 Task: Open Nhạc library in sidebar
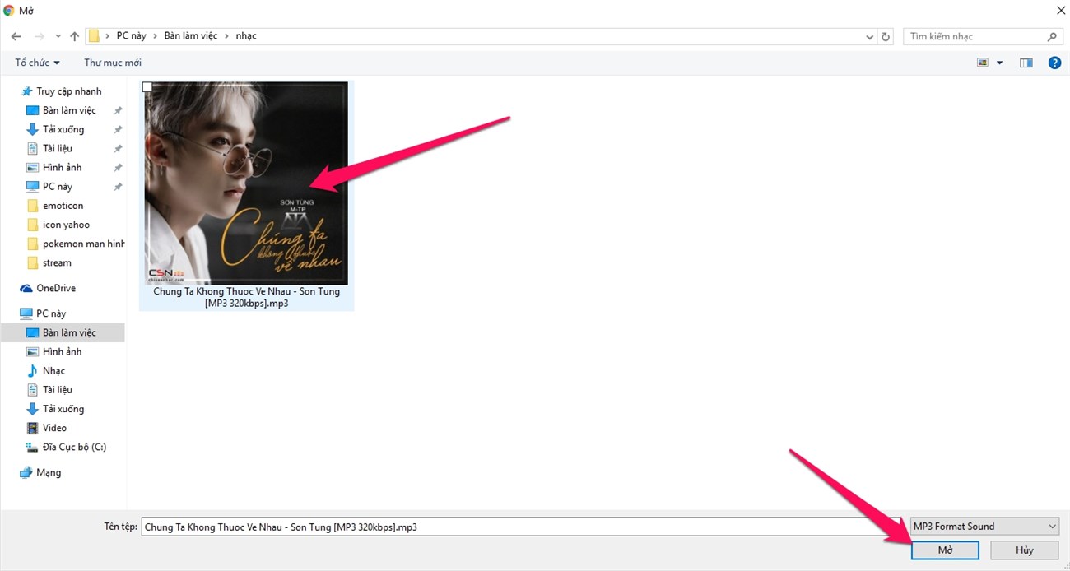[x=53, y=370]
